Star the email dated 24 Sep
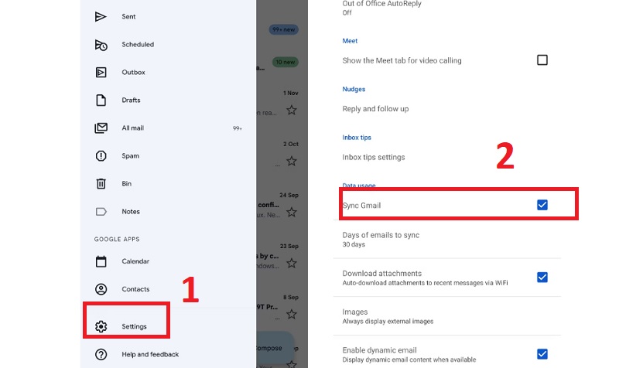This screenshot has height=368, width=619. pyautogui.click(x=292, y=212)
